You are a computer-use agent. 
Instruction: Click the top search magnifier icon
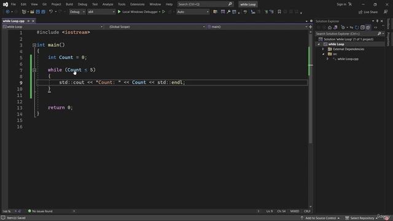point(230,4)
